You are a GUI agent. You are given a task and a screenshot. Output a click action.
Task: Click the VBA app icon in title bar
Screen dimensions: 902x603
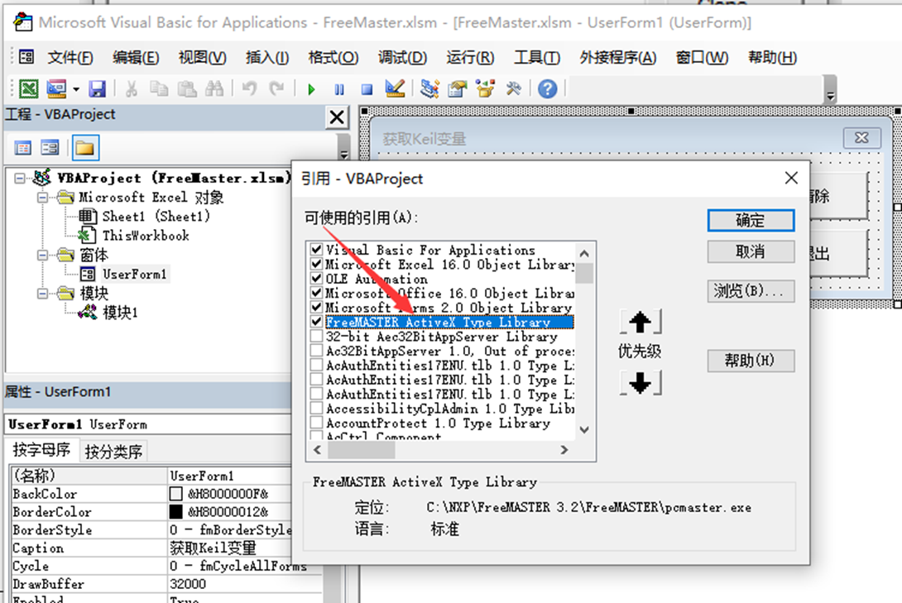coord(23,22)
